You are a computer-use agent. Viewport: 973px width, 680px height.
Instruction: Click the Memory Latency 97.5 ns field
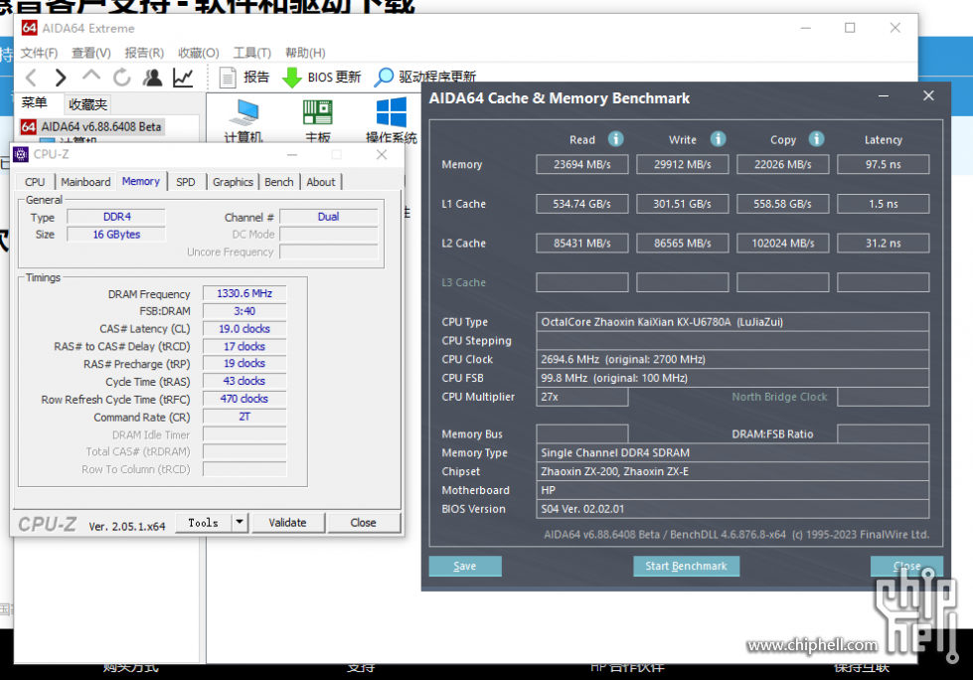click(x=883, y=164)
